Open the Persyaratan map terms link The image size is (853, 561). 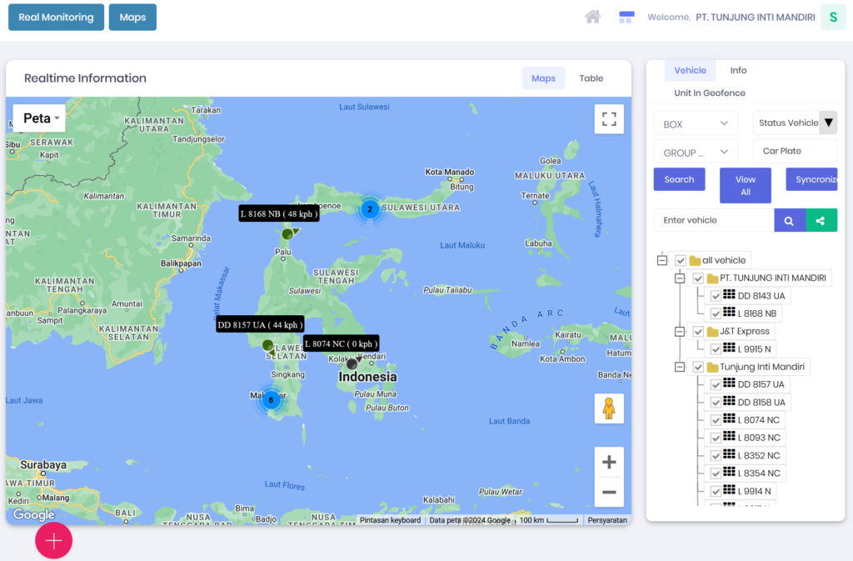(607, 520)
